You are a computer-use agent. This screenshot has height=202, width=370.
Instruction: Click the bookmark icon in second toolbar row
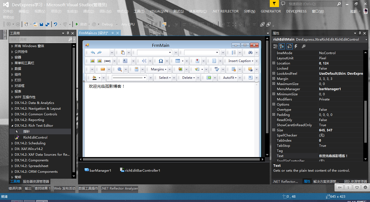197,61
